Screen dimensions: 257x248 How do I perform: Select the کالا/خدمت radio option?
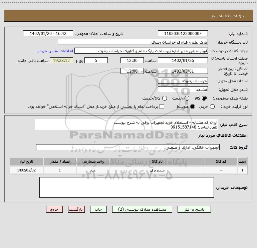(165, 98)
